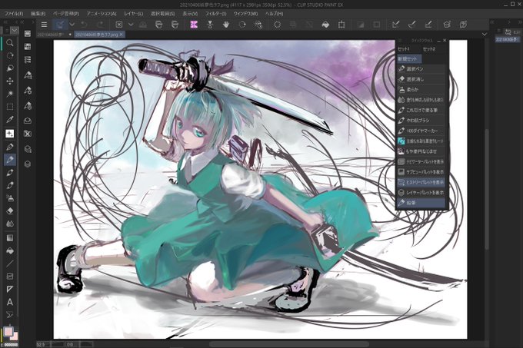Image resolution: width=523 pixels, height=348 pixels.
Task: Click the Undo arrow on command bar
Action: click(84, 25)
